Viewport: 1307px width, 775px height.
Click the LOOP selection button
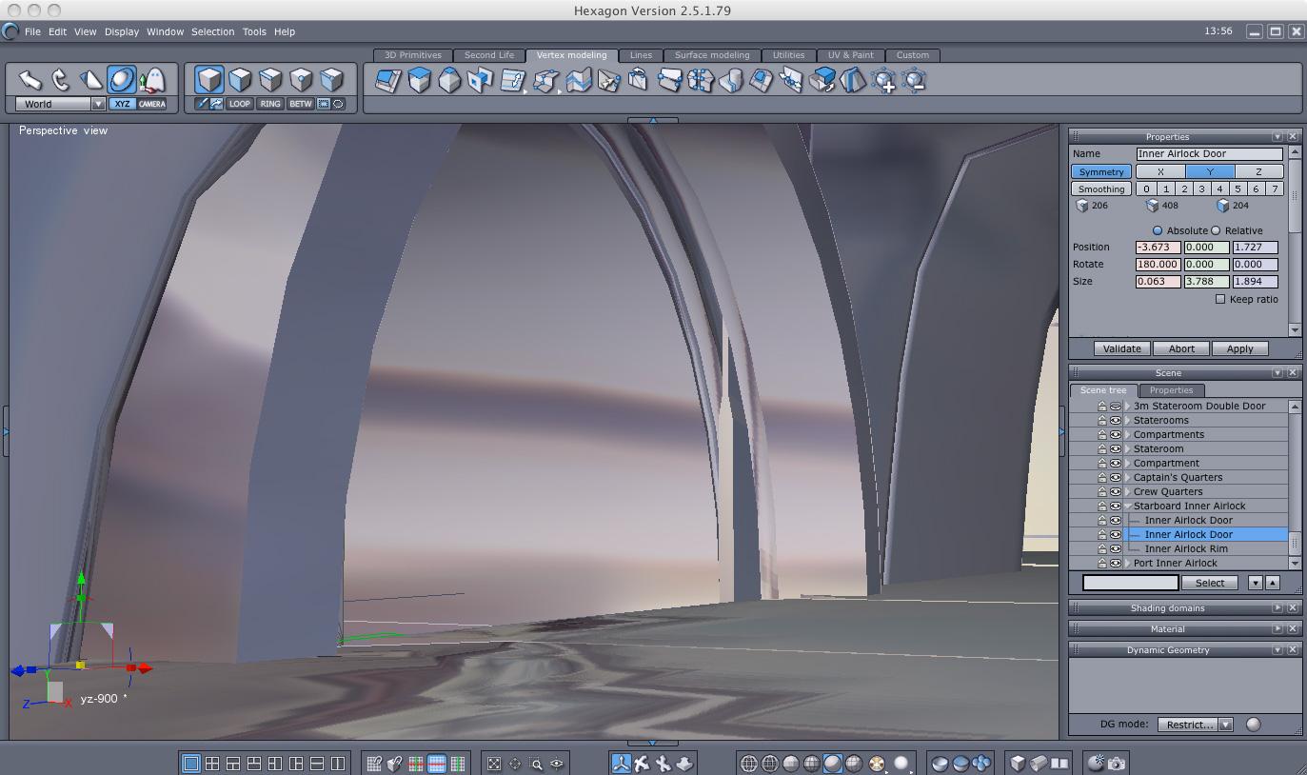240,104
